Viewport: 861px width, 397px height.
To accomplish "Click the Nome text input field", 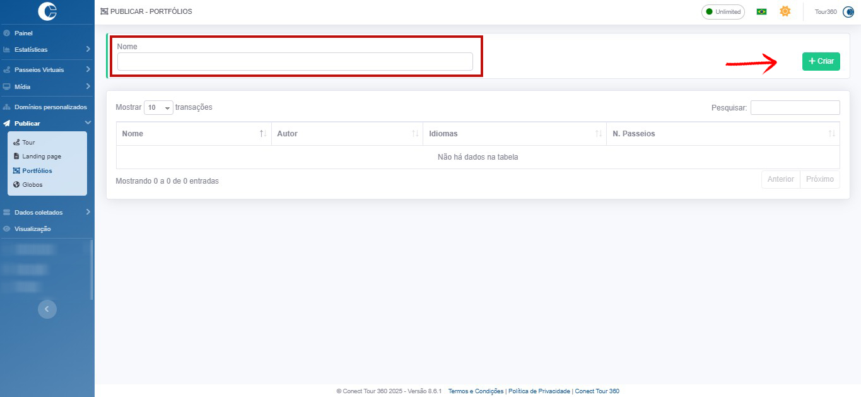I will pyautogui.click(x=295, y=62).
